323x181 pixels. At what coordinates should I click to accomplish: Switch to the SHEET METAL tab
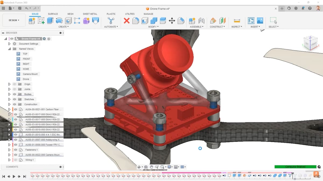(x=90, y=14)
